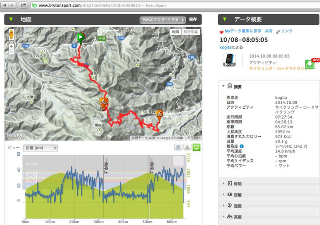Open the PWXエクスポートする dropdown
The height and width of the screenshot is (225, 320).
tap(162, 20)
